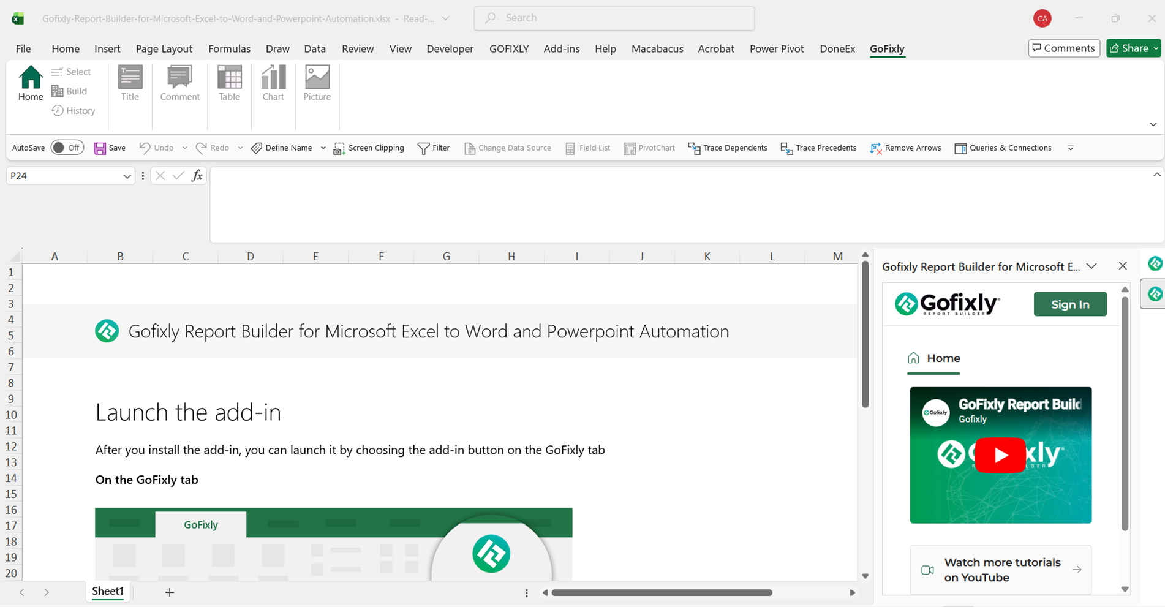Click the Sign In button
1165x607 pixels.
[x=1069, y=304]
